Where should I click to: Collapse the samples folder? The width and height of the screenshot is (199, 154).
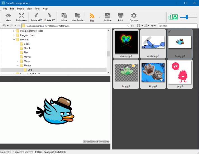click(x=14, y=40)
